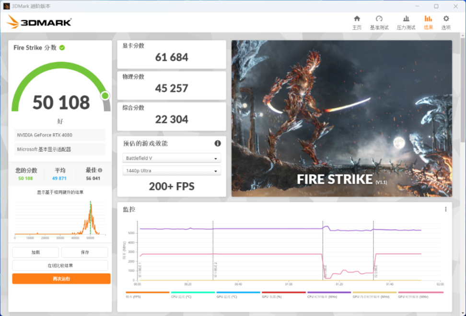
Task: Click the NVIDIA GeForce RTX 4080 entry
Action: click(x=60, y=135)
